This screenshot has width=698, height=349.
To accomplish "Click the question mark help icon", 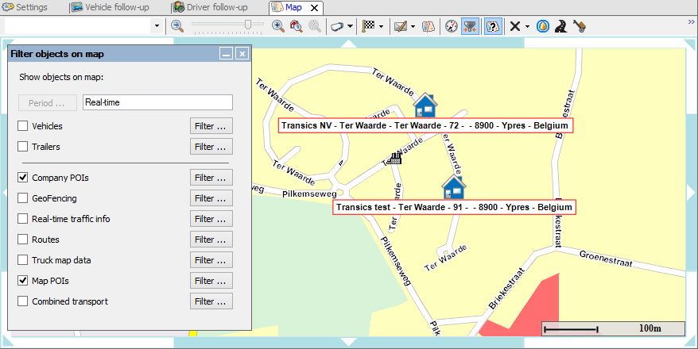I will (x=492, y=26).
